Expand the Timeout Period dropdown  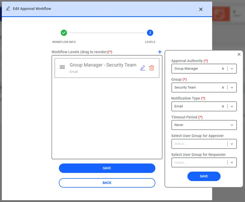[232, 125]
